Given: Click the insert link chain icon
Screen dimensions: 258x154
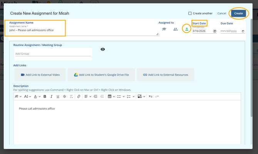Looking at the screenshot, I should (x=79, y=97).
